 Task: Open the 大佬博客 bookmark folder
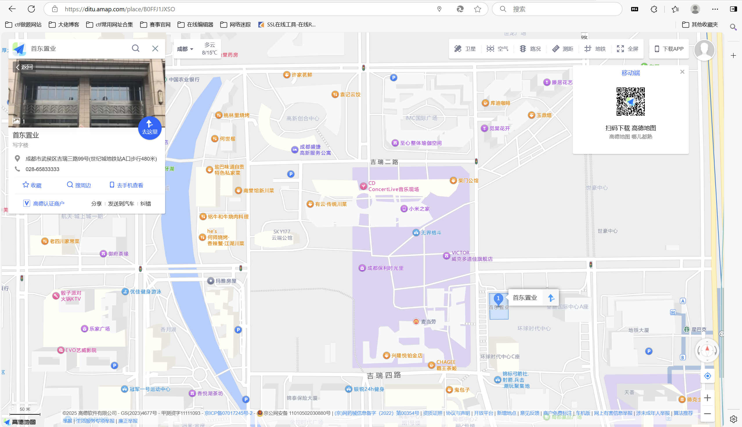click(64, 25)
